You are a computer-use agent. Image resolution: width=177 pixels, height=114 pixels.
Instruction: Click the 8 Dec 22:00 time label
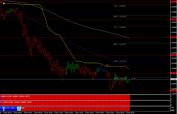click(x=110, y=113)
